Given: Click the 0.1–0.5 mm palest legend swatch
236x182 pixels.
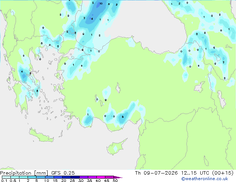Looking at the screenshot, I should coord(6,177).
